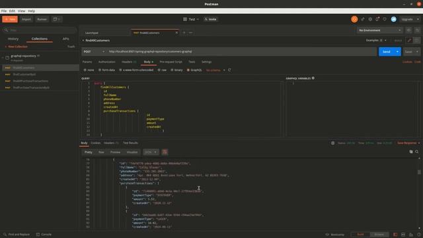Viewport: 423px width, 238px height.
Task: Click the blue Send button
Action: tap(386, 52)
